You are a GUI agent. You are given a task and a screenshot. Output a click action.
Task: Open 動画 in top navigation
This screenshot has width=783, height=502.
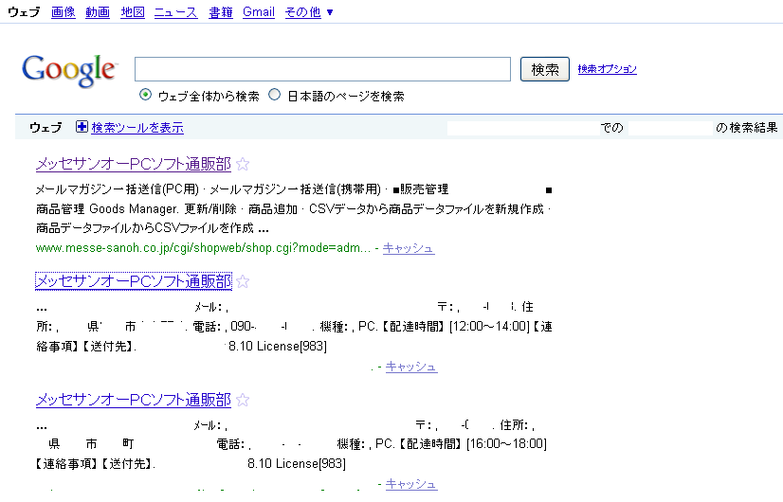tap(98, 12)
